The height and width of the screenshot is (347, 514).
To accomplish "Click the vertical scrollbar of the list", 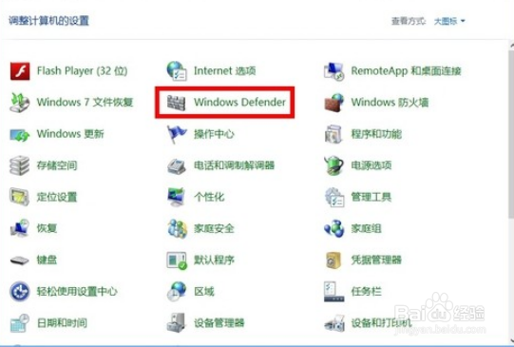I will [511, 134].
